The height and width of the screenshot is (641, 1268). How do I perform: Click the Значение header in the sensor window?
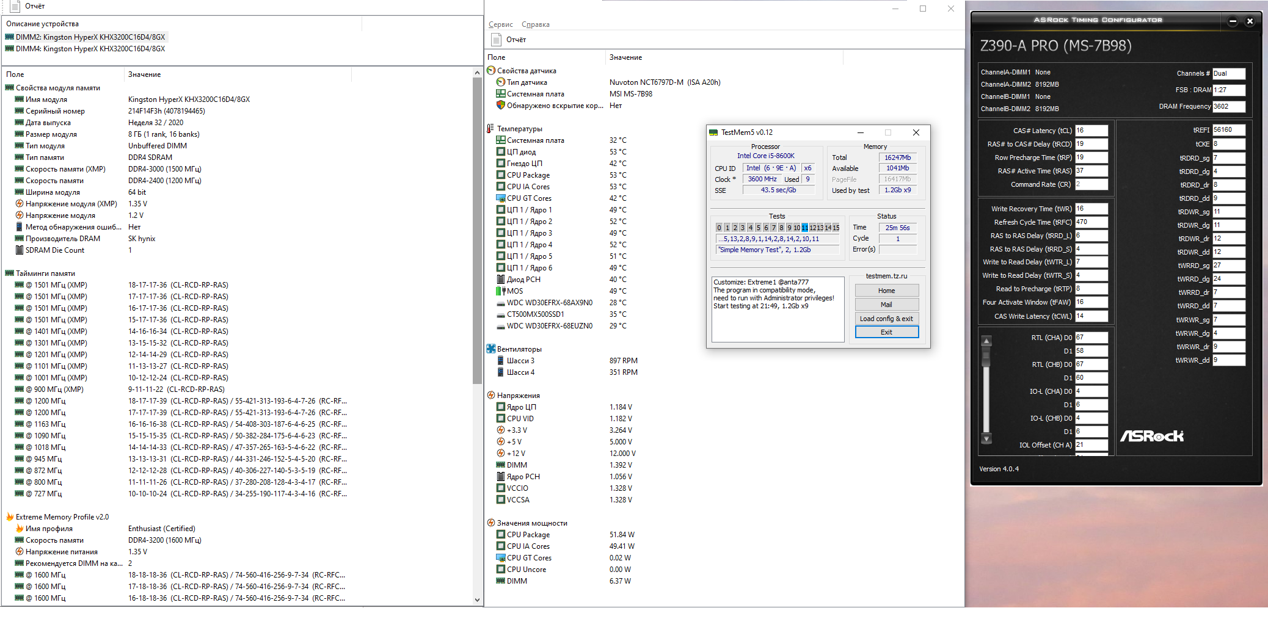pyautogui.click(x=725, y=57)
